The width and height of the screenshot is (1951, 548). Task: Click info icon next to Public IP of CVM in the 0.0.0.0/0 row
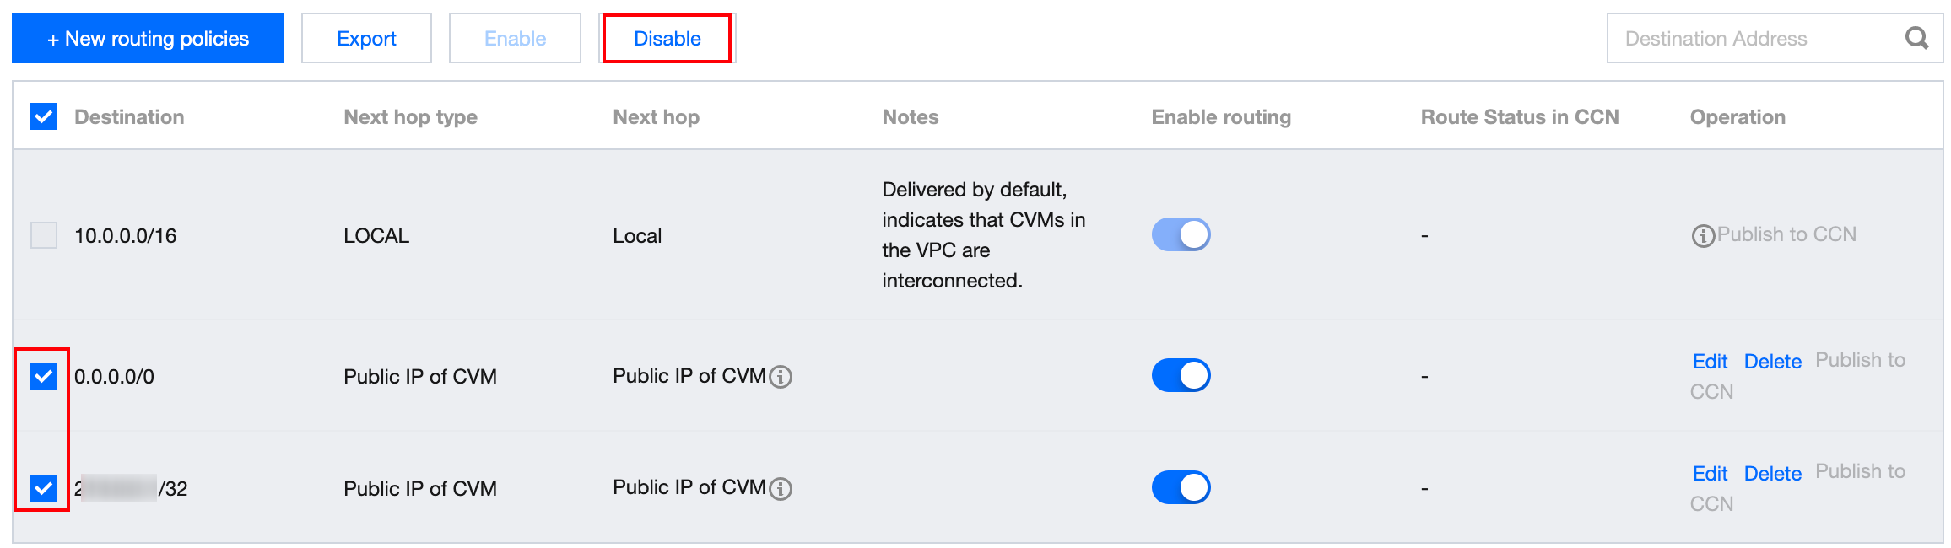pyautogui.click(x=781, y=377)
